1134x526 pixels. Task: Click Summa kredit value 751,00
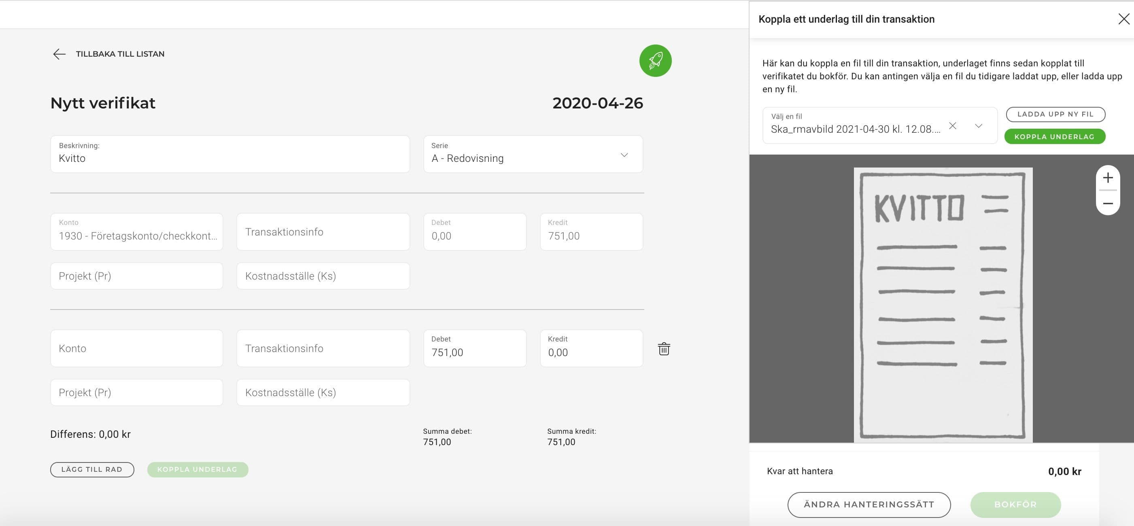561,442
